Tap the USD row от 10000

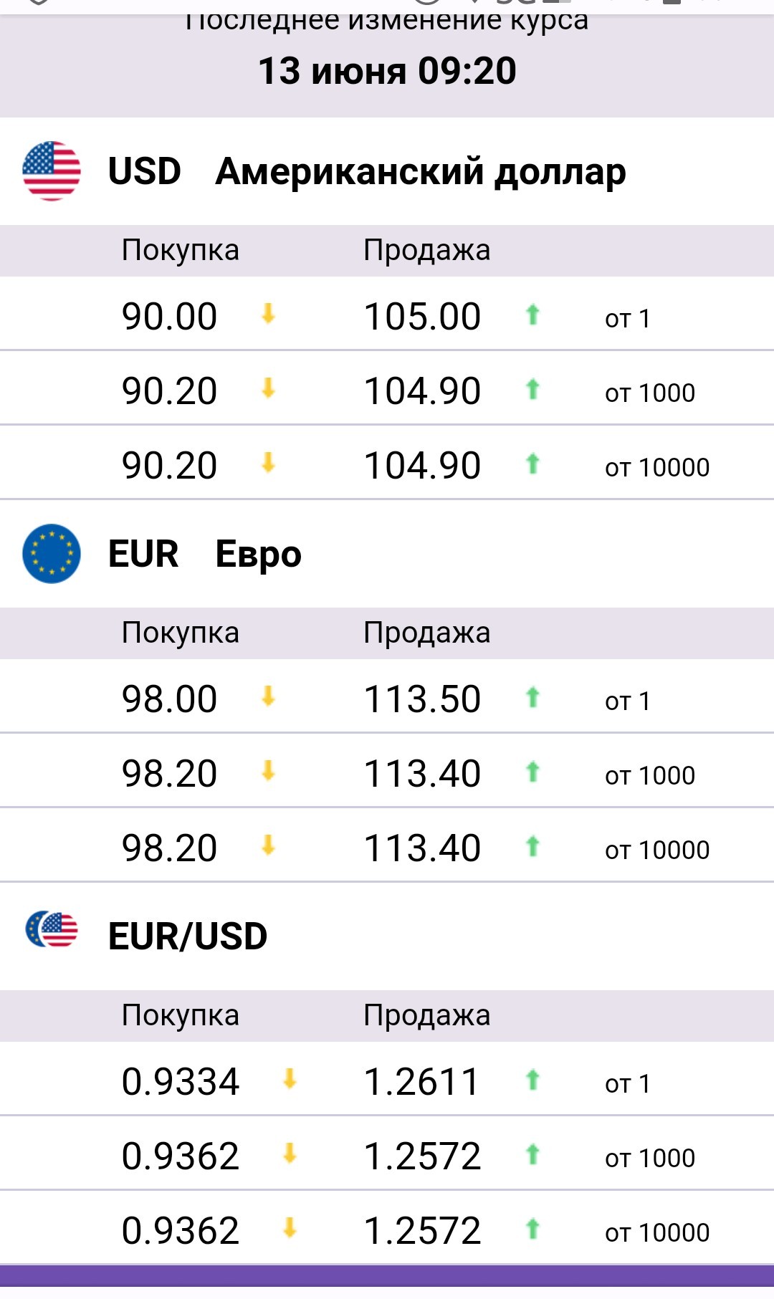(x=657, y=467)
